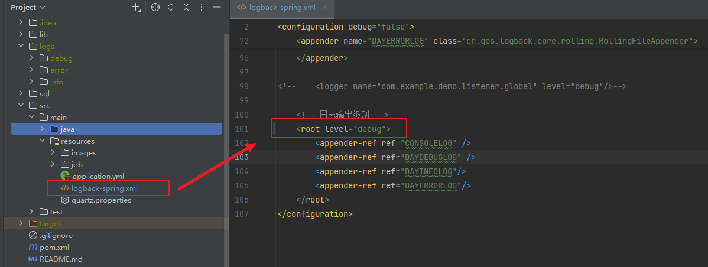The image size is (708, 267).
Task: Select the .gitignore file
Action: [56, 235]
